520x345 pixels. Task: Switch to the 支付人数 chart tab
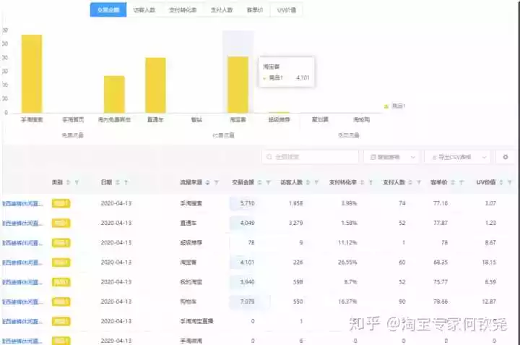(x=222, y=10)
